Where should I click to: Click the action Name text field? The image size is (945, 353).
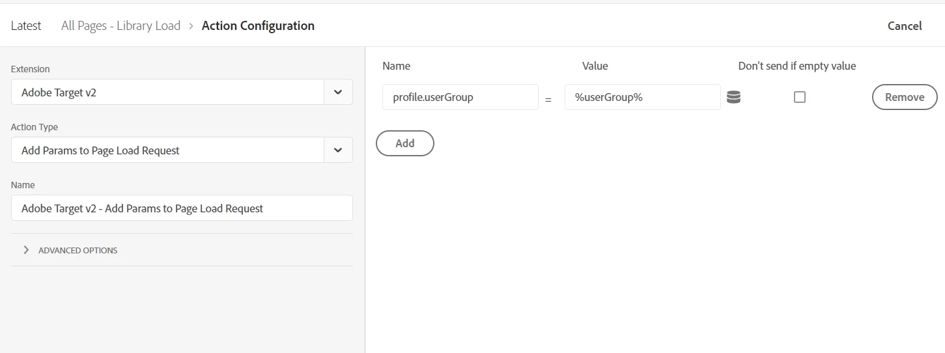coord(182,208)
